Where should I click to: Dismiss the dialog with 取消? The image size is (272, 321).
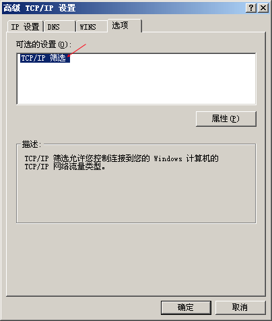click(240, 308)
